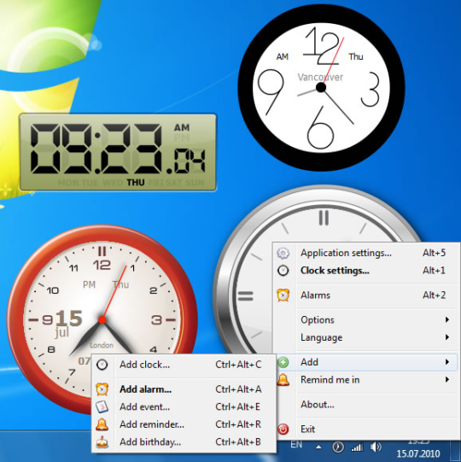
Task: Select Add reminder... in the submenu
Action: click(184, 424)
